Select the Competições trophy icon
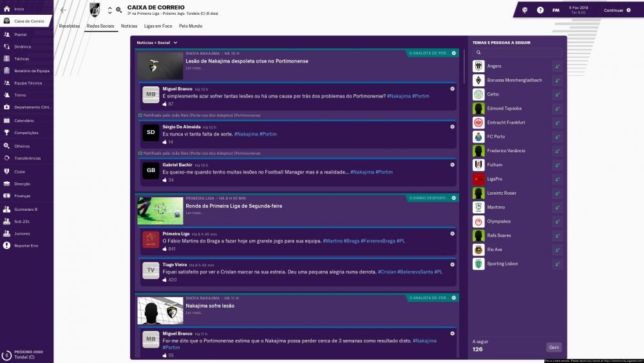 [6, 132]
